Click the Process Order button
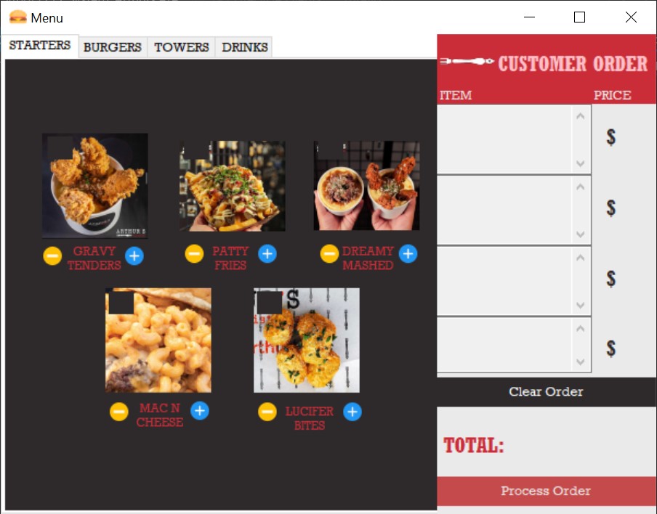This screenshot has height=514, width=657. (x=546, y=491)
